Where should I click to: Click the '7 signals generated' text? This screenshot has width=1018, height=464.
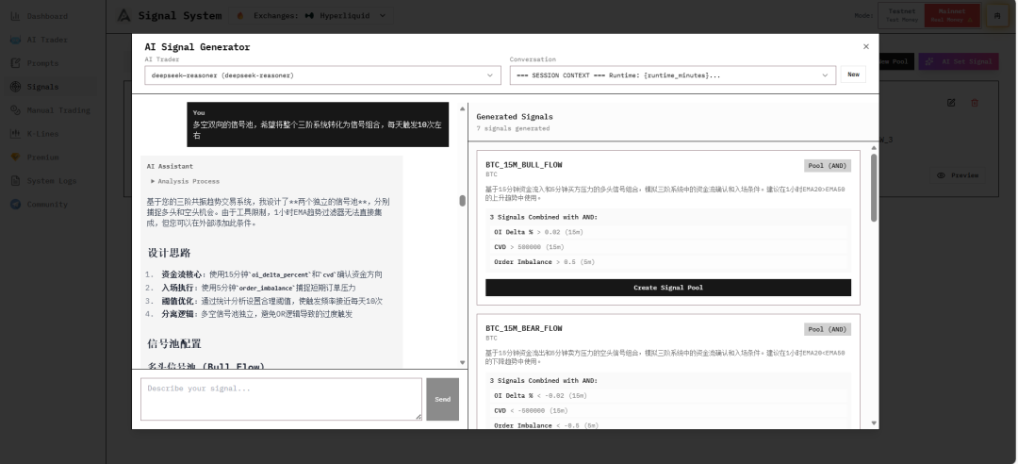click(x=513, y=128)
